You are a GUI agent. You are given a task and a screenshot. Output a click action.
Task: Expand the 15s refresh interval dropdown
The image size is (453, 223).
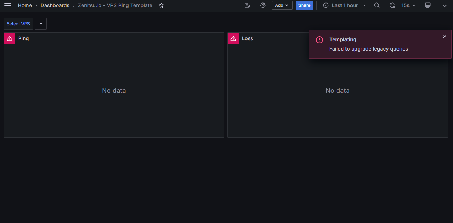[408, 5]
